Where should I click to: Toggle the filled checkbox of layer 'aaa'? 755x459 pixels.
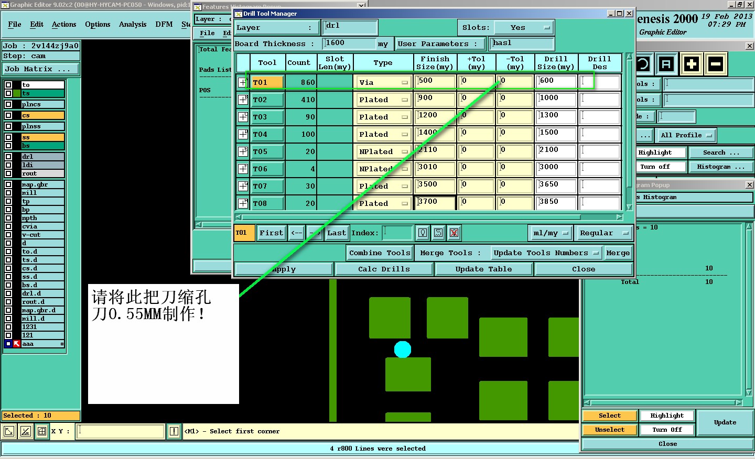tap(8, 344)
